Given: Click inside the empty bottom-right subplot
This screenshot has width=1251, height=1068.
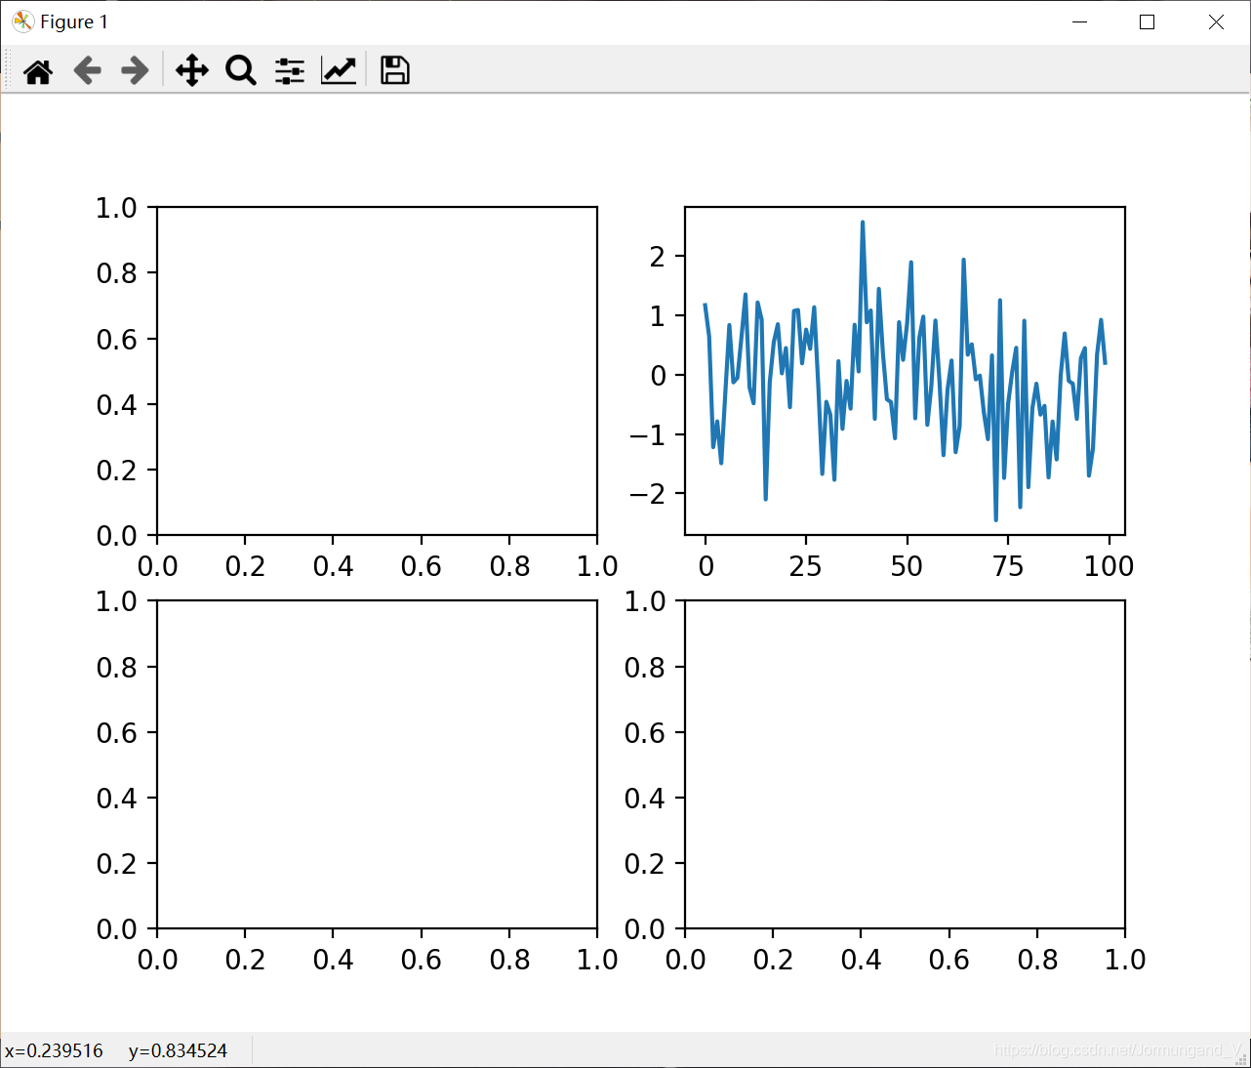Looking at the screenshot, I should click(905, 764).
